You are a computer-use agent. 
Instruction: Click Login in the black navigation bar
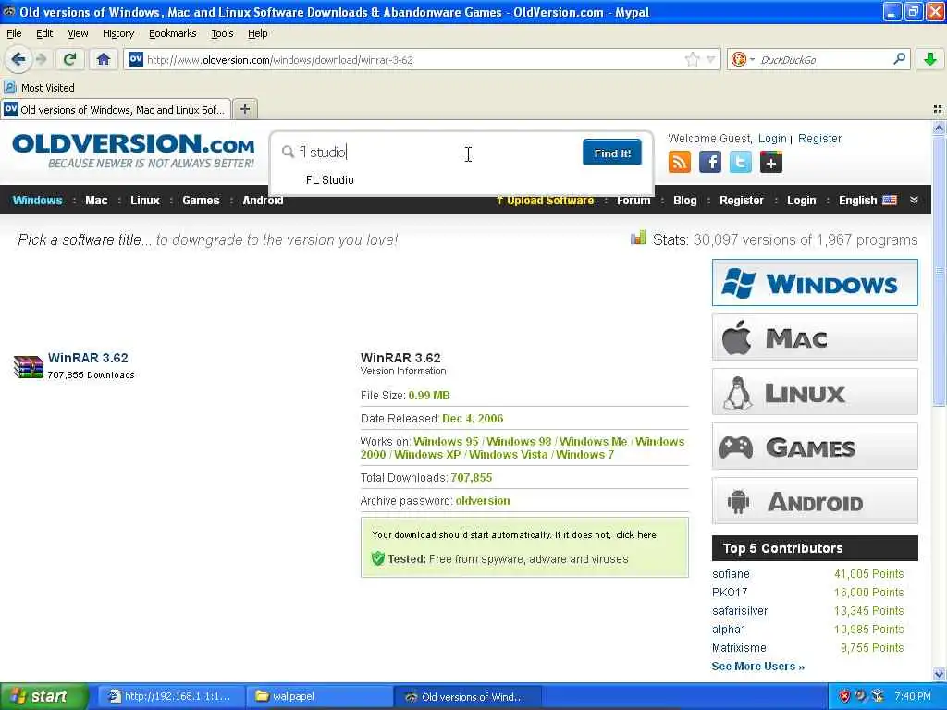(x=801, y=201)
